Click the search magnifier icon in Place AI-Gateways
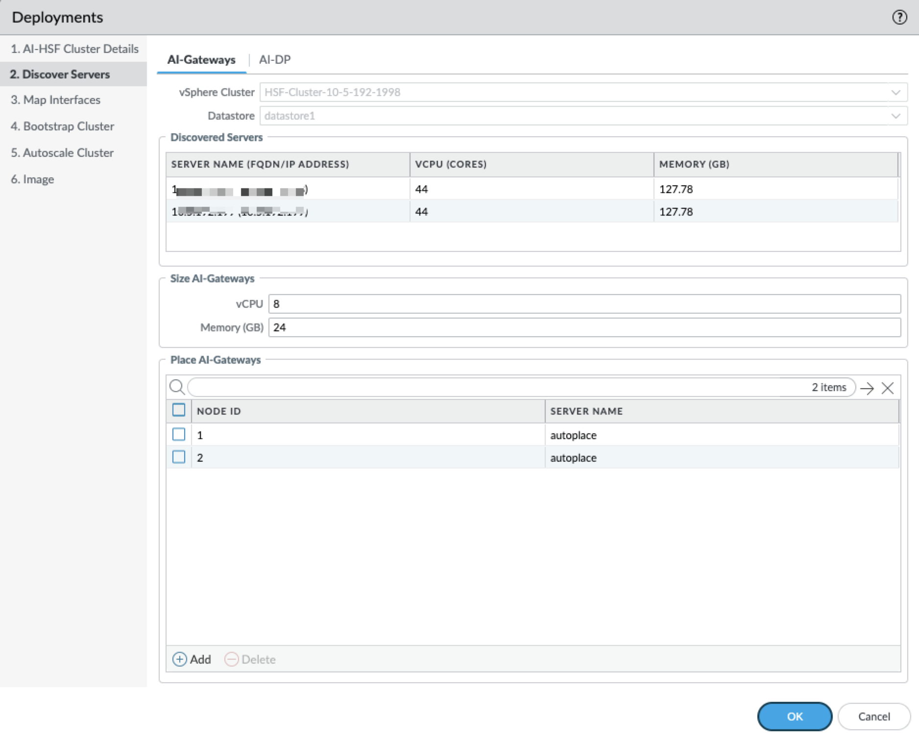This screenshot has height=743, width=919. (177, 387)
